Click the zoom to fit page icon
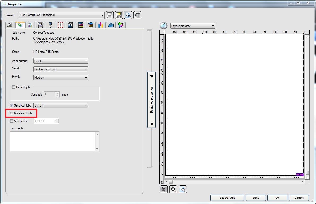This screenshot has width=316, height=204. click(183, 189)
